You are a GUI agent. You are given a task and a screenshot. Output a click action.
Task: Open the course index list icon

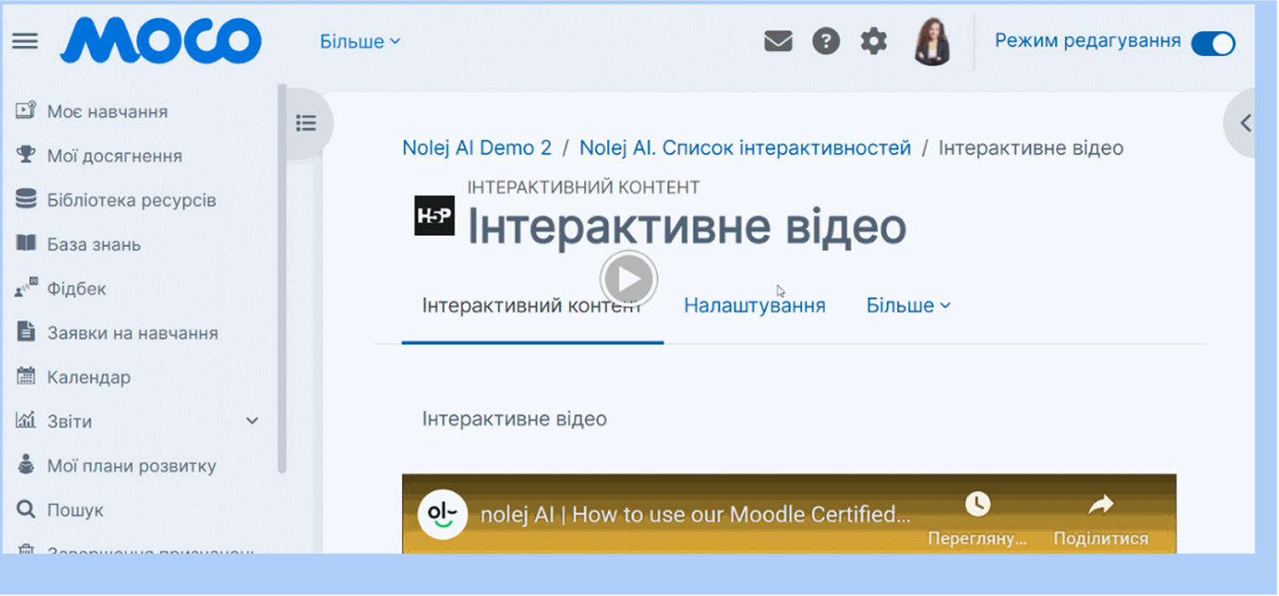pyautogui.click(x=306, y=123)
